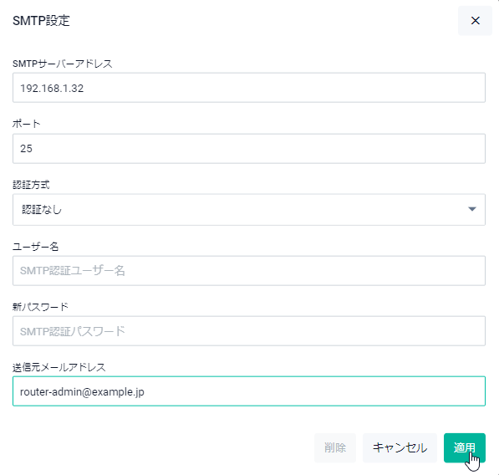Click the SMTP設定 dialog title

(x=41, y=21)
